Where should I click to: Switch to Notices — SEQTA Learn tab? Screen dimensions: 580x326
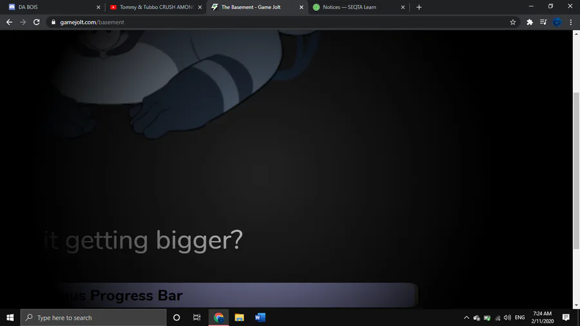tap(359, 7)
